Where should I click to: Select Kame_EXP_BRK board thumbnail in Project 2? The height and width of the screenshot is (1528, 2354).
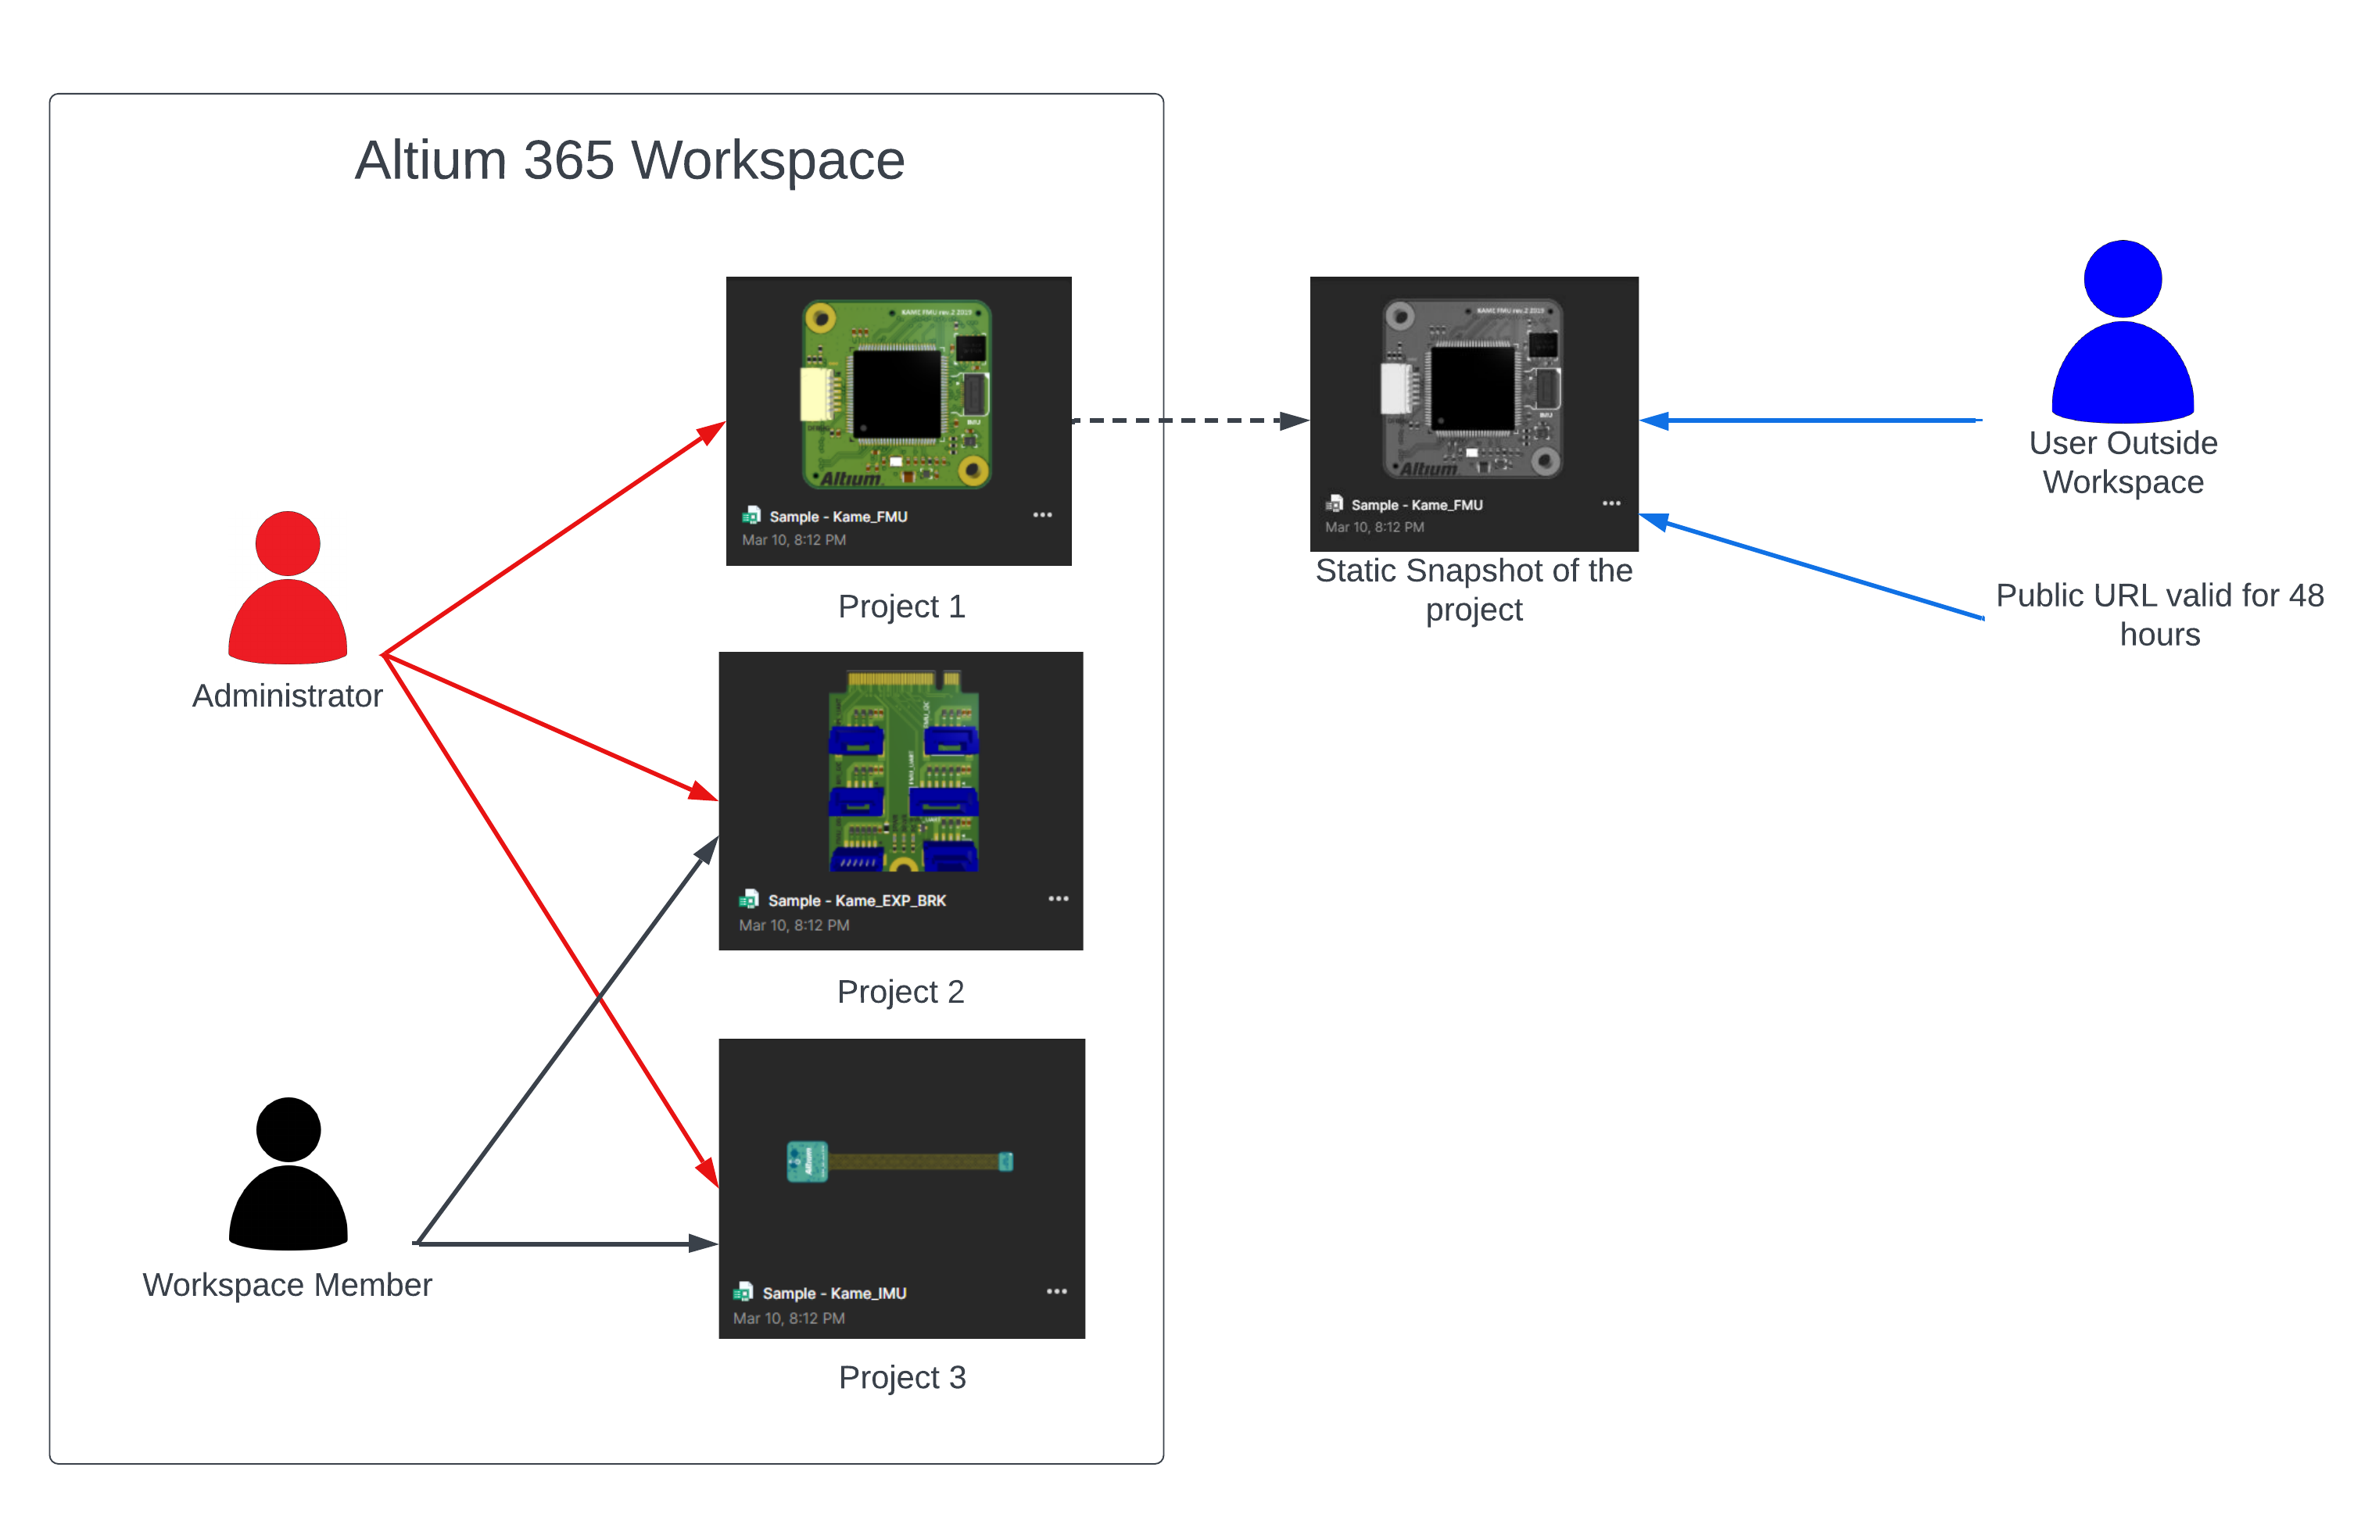(903, 771)
